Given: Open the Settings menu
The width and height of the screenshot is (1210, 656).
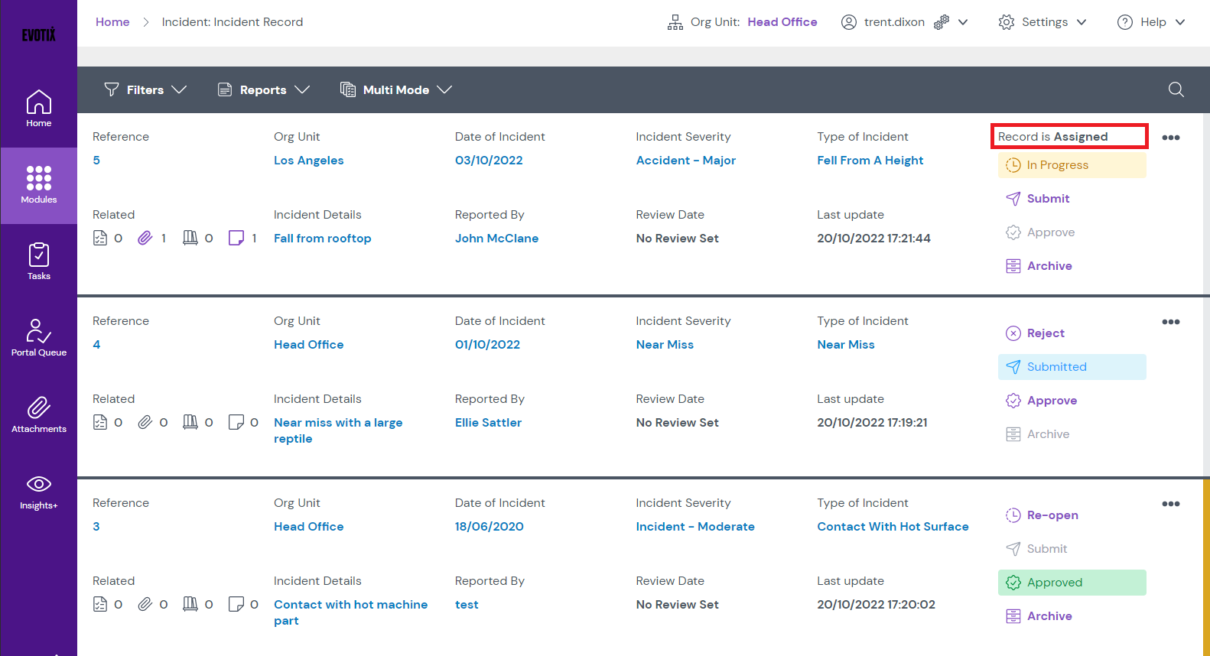Looking at the screenshot, I should pos(1043,22).
